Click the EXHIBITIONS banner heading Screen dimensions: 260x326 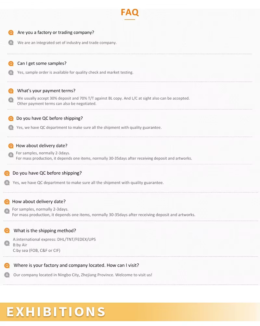(x=56, y=312)
